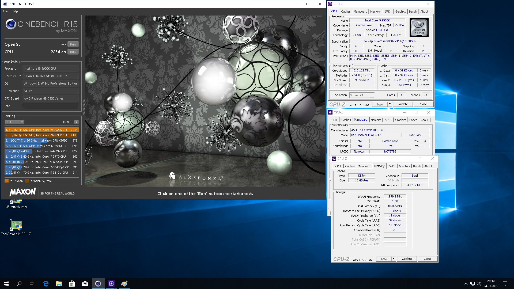Click the CPU-Z title bar icon in the top window
This screenshot has width=514, height=289.
point(330,4)
